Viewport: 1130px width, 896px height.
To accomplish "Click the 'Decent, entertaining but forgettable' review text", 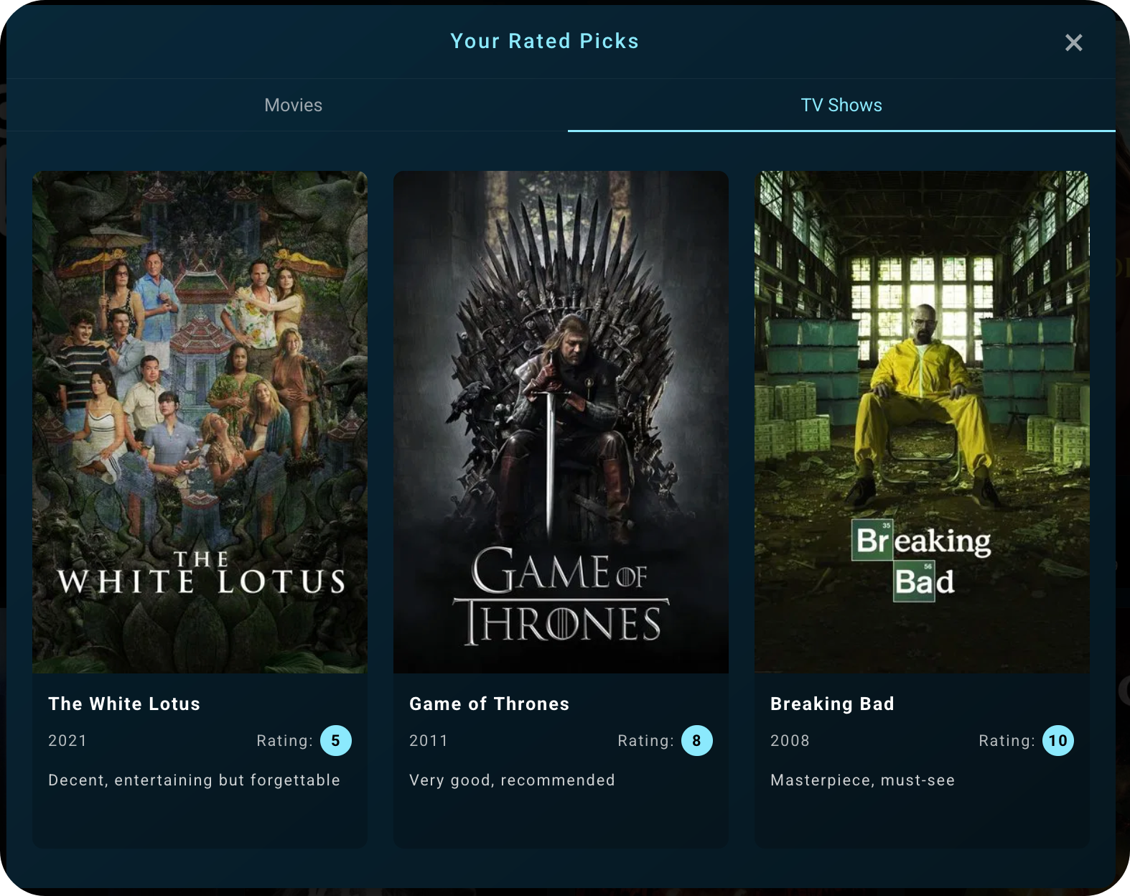I will coord(194,780).
